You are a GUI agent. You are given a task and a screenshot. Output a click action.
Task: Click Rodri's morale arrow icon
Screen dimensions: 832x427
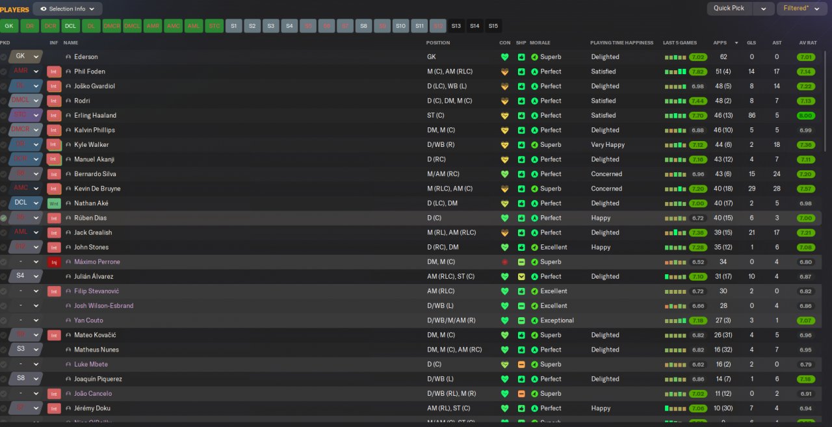pos(534,101)
